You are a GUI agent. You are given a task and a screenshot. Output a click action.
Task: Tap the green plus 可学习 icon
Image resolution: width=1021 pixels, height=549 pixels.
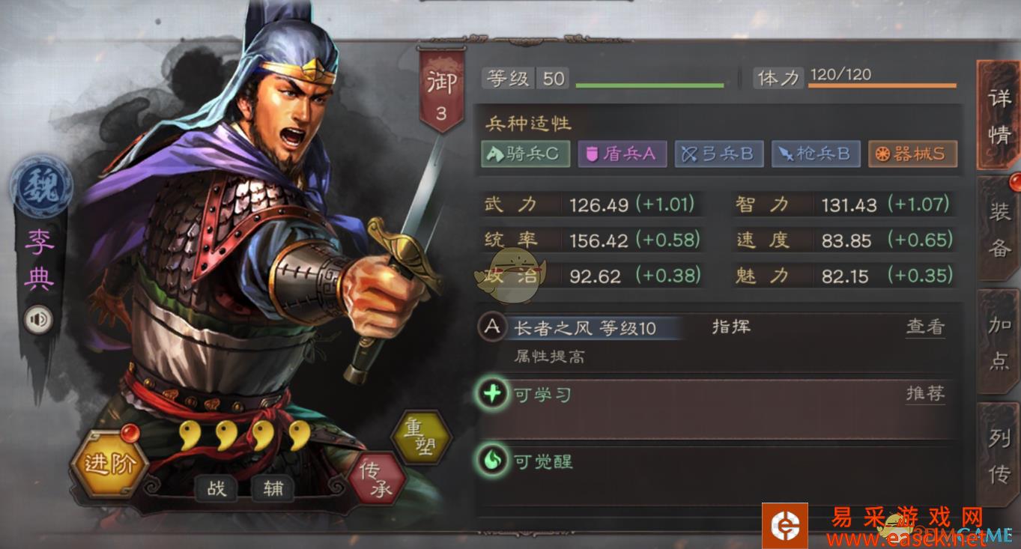pos(492,394)
